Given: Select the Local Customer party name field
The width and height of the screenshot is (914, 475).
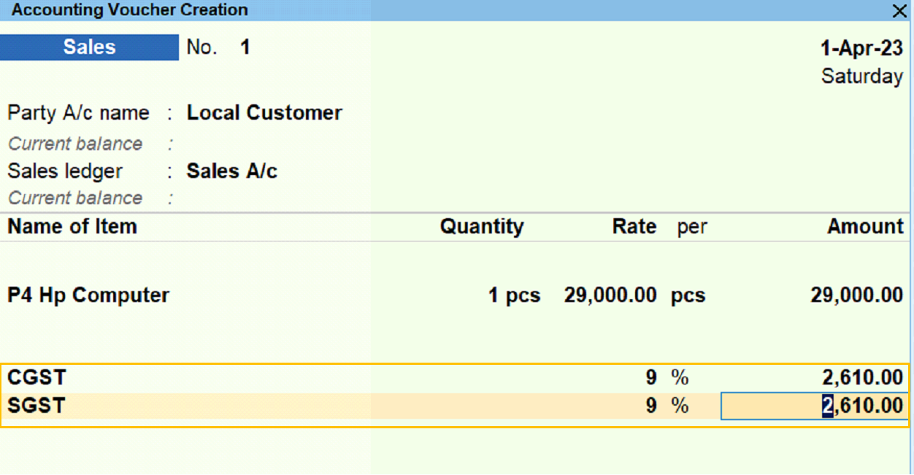Looking at the screenshot, I should point(264,113).
